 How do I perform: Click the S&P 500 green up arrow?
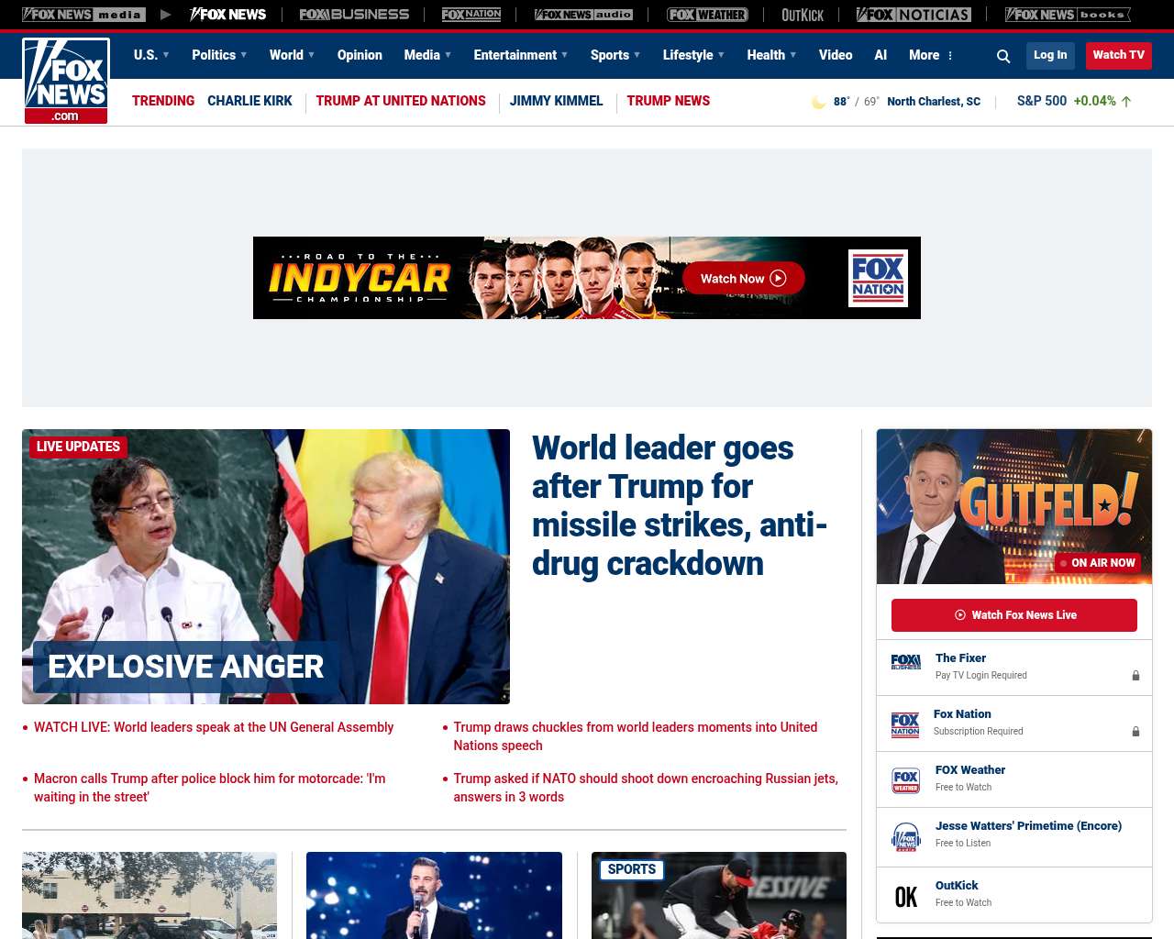coord(1126,102)
